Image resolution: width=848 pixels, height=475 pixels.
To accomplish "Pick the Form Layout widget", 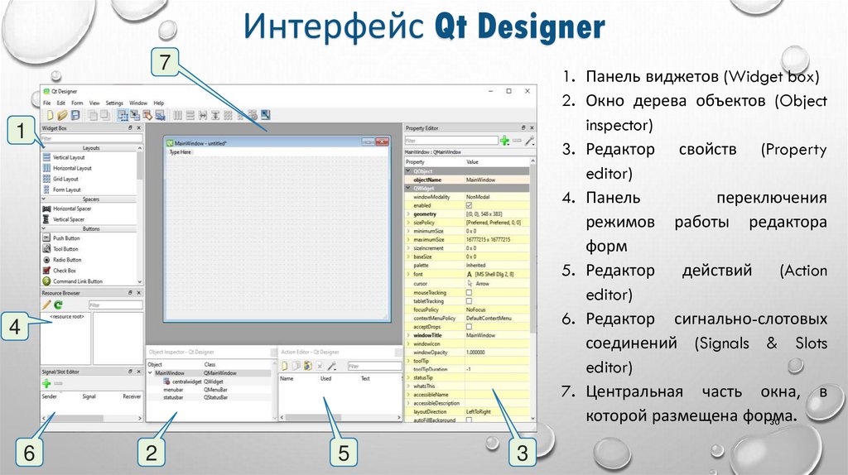I will 61,190.
